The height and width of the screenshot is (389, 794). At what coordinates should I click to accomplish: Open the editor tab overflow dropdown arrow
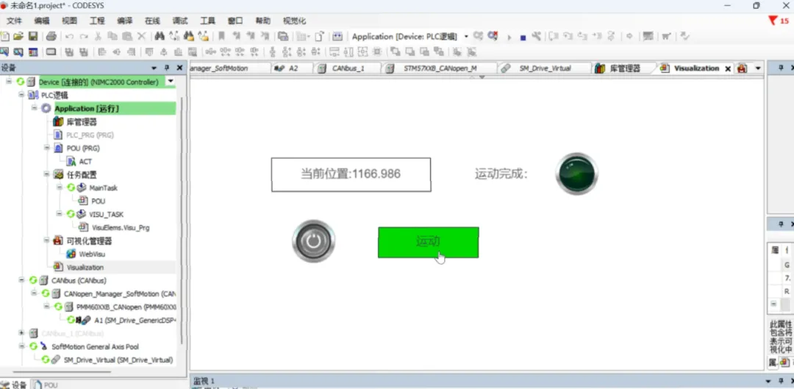pos(758,68)
